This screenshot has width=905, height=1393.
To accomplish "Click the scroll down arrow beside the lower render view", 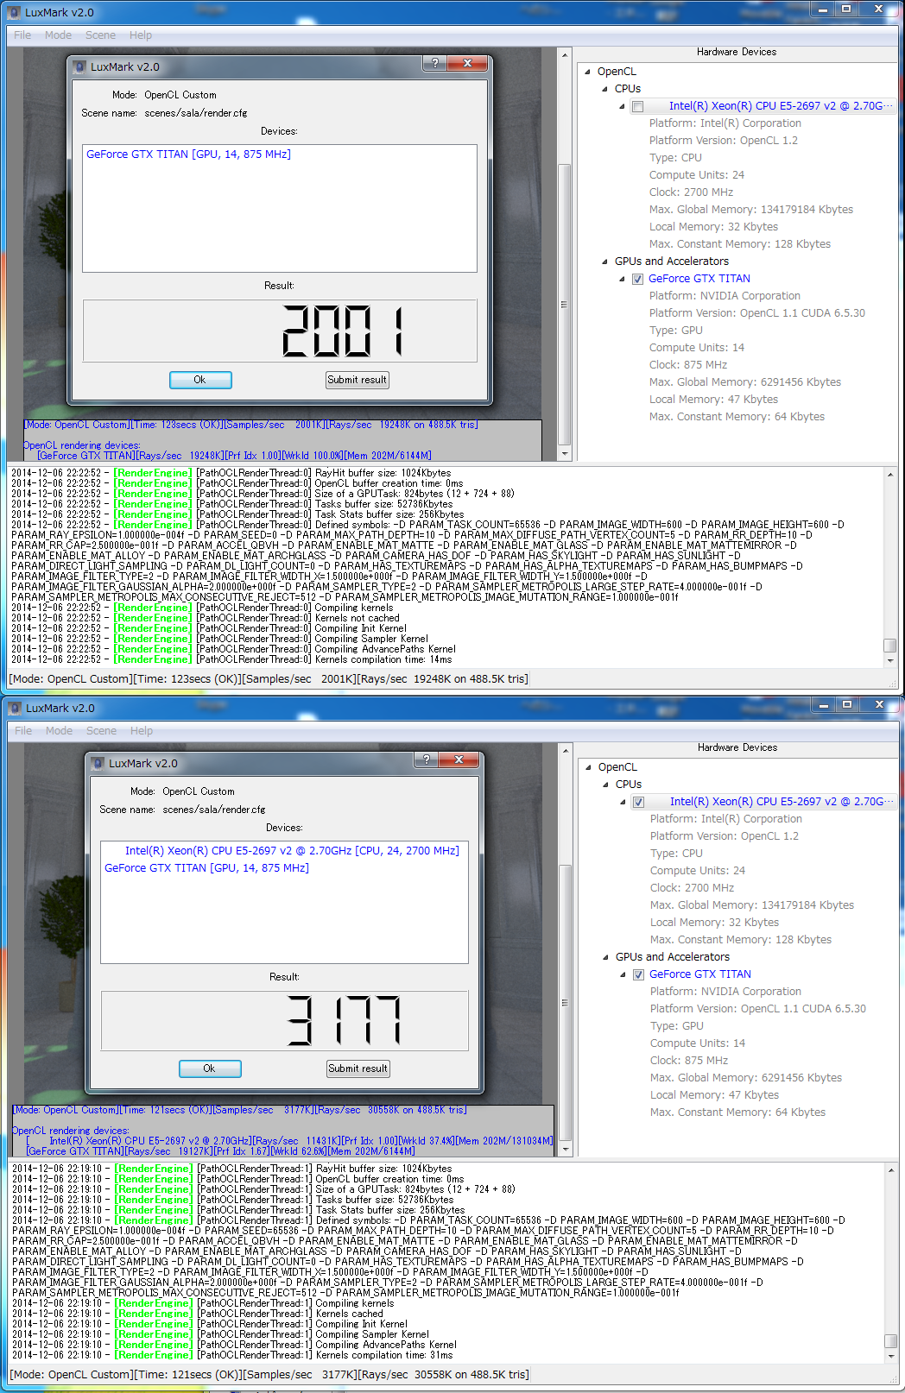I will (x=566, y=1149).
